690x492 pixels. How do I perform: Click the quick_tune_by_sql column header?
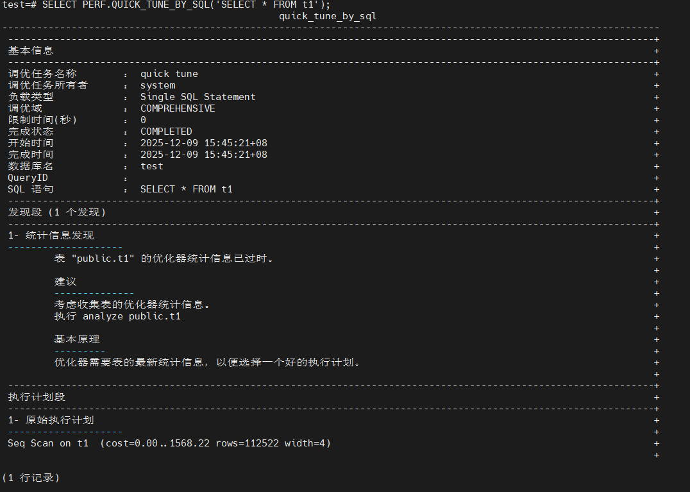[x=327, y=16]
